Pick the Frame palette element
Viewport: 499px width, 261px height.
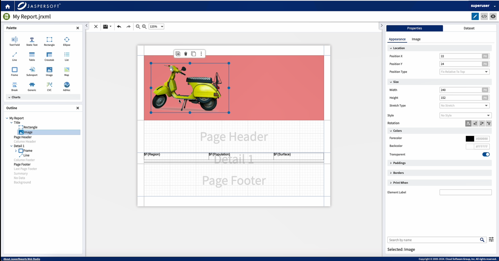pyautogui.click(x=14, y=71)
